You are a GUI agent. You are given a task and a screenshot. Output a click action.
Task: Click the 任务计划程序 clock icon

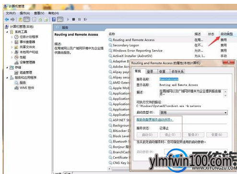[16, 37]
